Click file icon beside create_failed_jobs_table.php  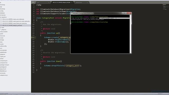click(x=1, y=23)
